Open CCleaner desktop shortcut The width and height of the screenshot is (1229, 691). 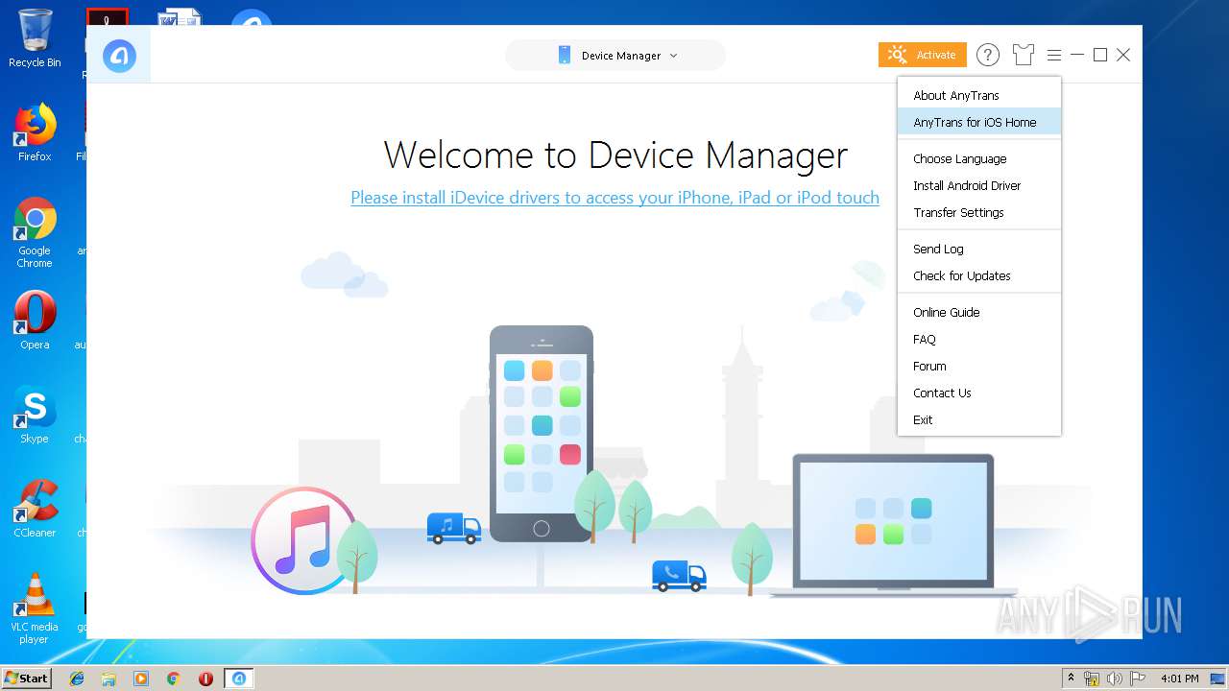coord(35,509)
